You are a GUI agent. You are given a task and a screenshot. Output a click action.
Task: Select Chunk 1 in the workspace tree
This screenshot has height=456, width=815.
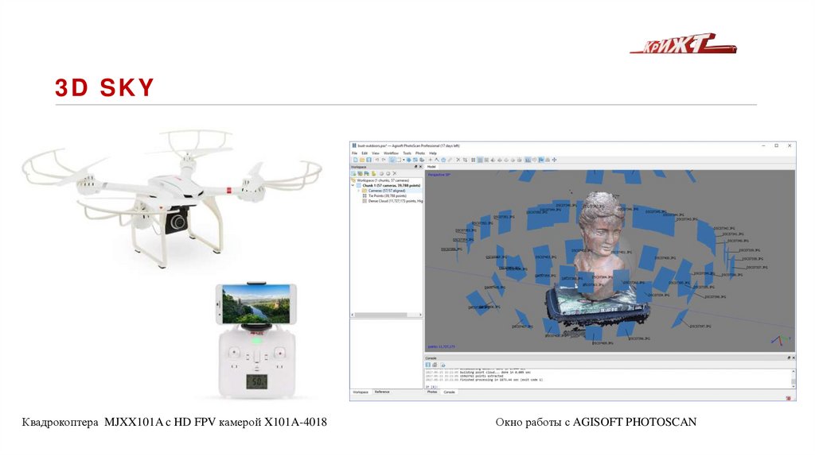pos(392,185)
